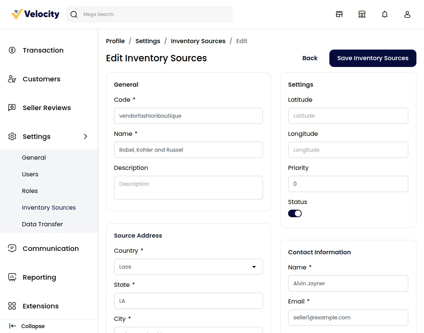Screen dimensions: 424x333
Task: Collapse the sidebar
Action: coord(27,326)
